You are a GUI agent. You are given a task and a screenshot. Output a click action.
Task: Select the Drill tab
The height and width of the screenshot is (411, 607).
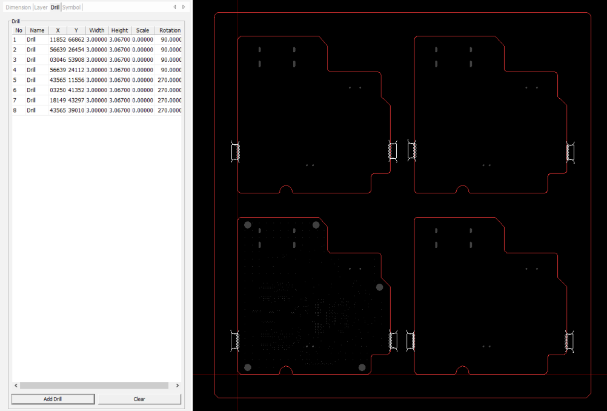pos(55,7)
